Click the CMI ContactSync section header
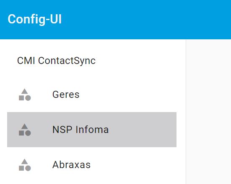The width and height of the screenshot is (231, 184). click(x=57, y=61)
